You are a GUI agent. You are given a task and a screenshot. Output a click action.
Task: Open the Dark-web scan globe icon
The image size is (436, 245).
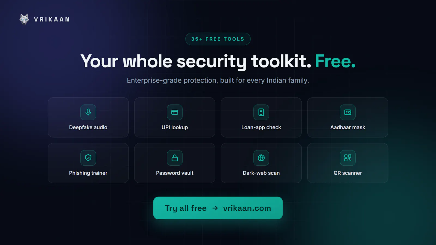(x=261, y=158)
